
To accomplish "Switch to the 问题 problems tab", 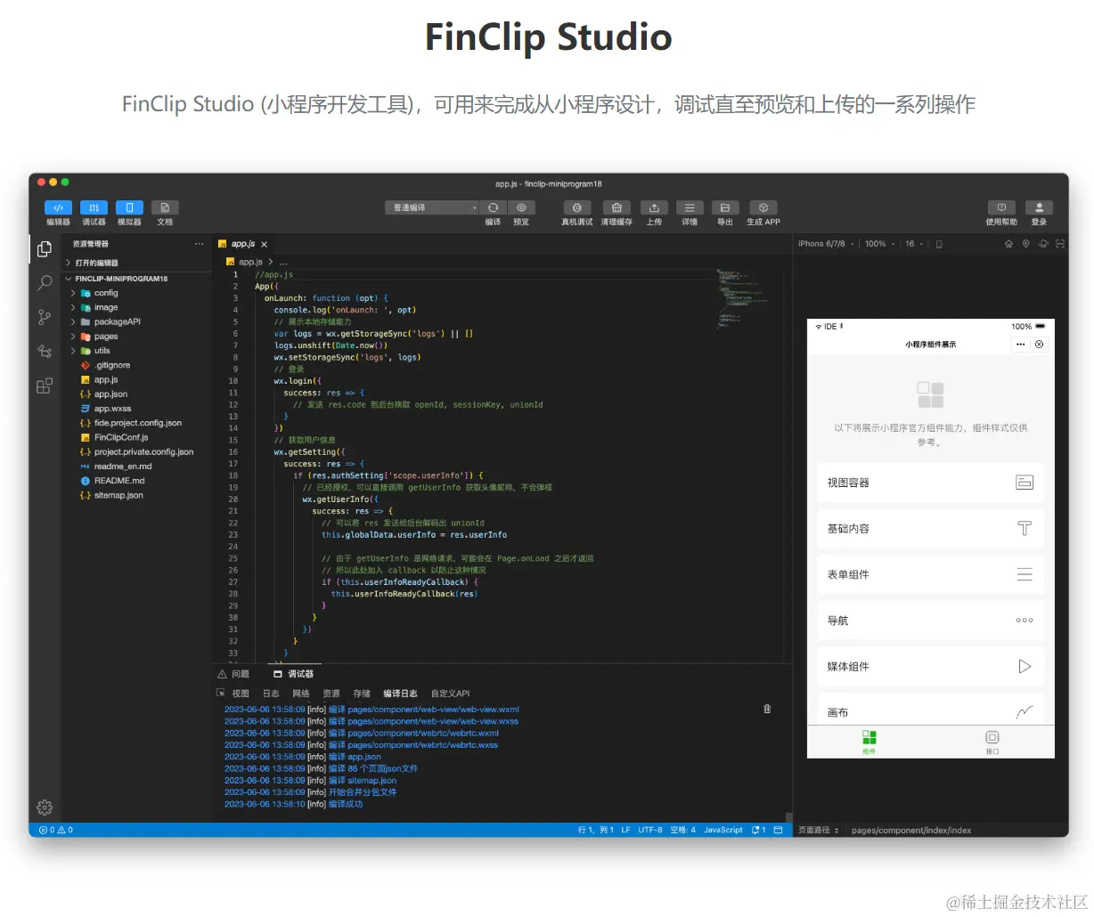I will click(234, 674).
